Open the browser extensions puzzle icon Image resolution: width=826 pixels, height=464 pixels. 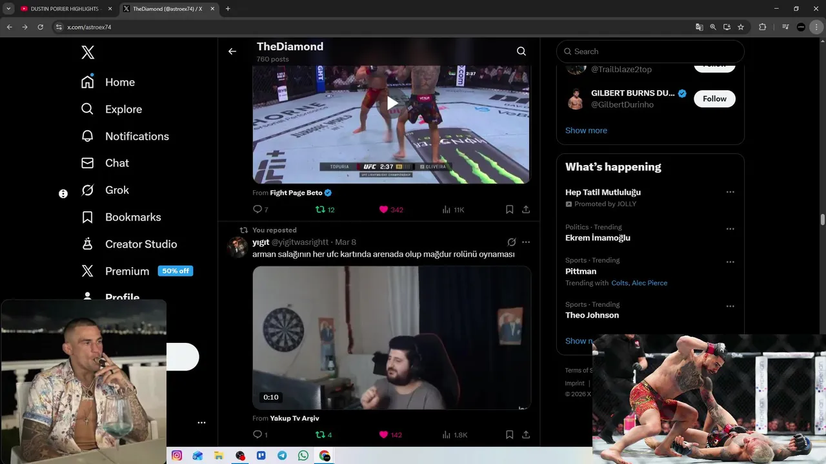[x=762, y=27]
